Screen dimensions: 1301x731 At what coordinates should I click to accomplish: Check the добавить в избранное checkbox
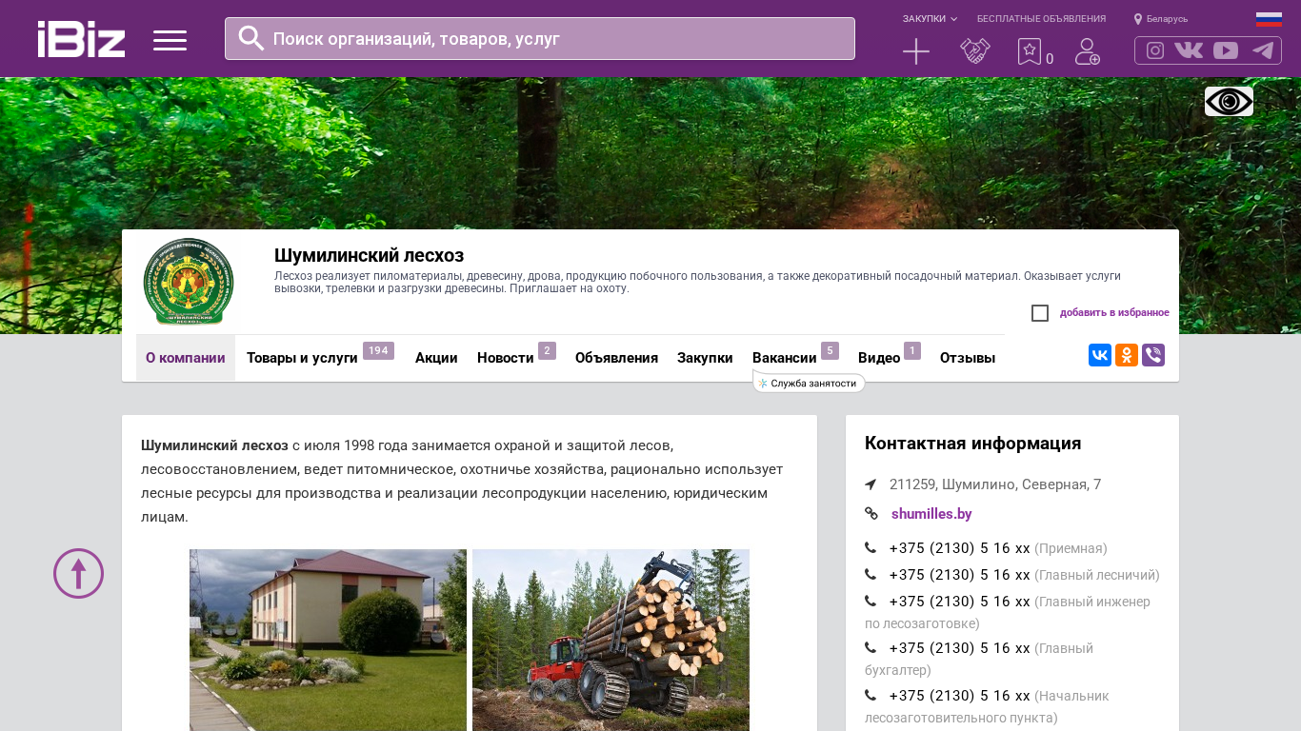[x=1040, y=313]
